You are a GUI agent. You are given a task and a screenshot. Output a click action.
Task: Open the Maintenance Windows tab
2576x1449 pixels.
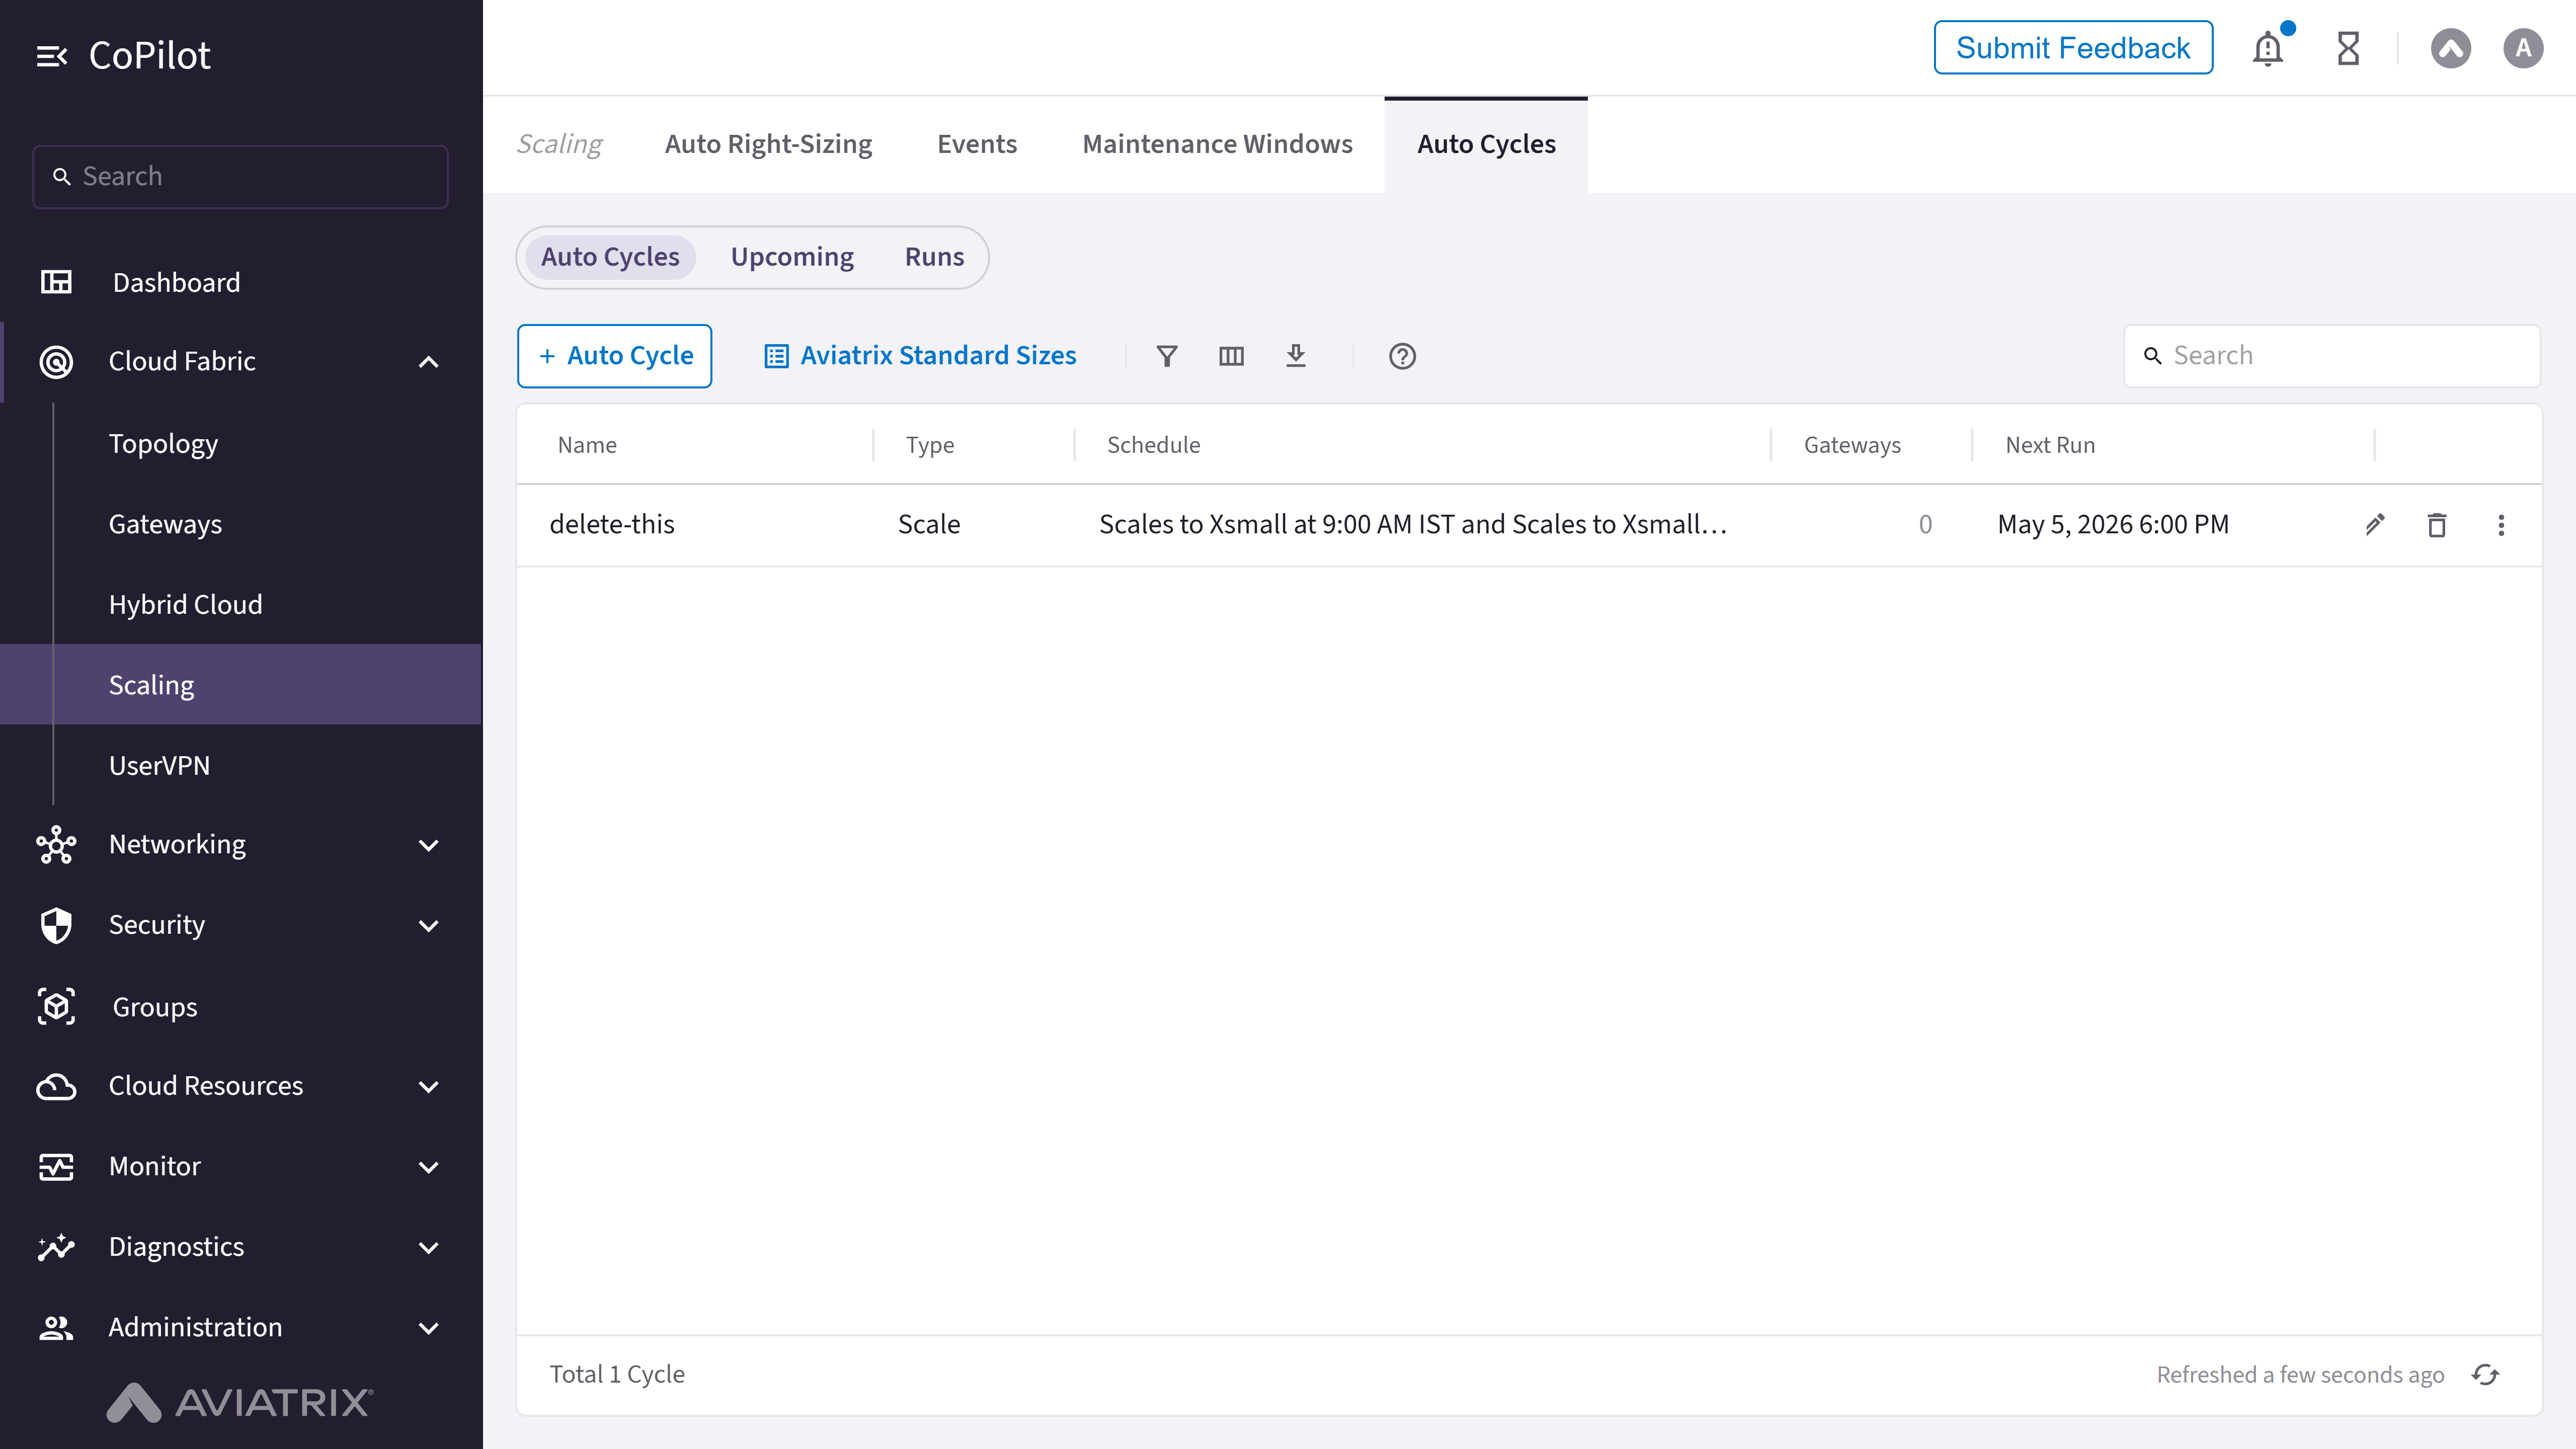1217,145
